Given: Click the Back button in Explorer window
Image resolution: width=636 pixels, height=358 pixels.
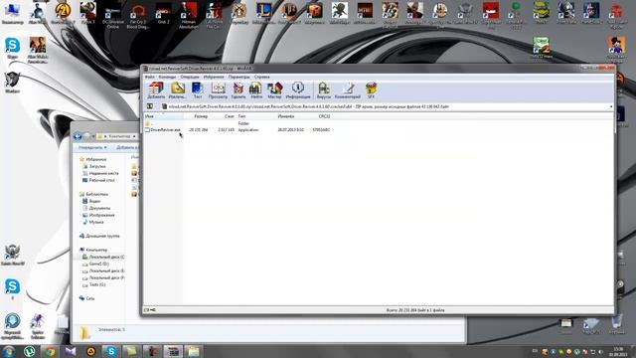Looking at the screenshot, I should click(78, 136).
